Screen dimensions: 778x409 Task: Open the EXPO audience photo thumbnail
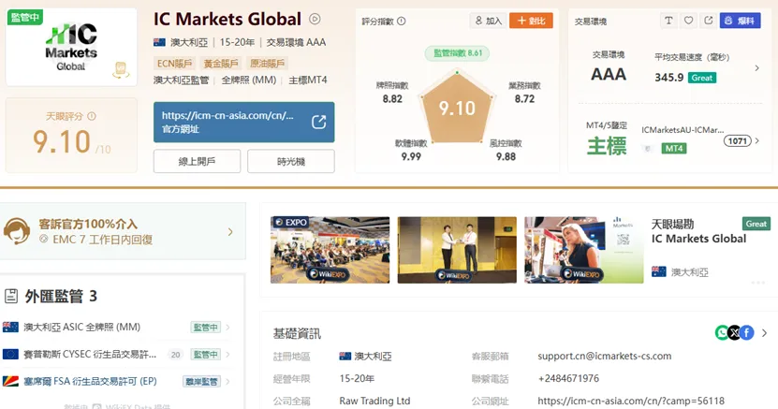click(x=330, y=250)
